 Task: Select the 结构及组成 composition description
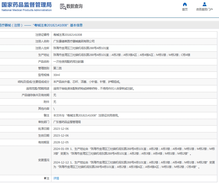point(87,82)
